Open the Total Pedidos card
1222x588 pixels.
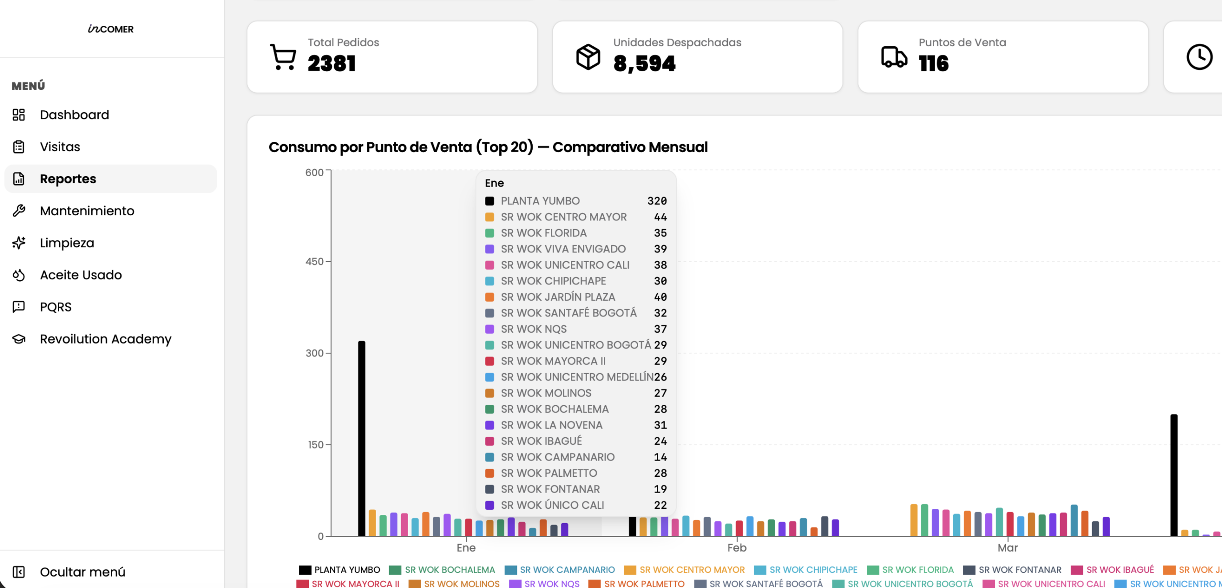(392, 57)
